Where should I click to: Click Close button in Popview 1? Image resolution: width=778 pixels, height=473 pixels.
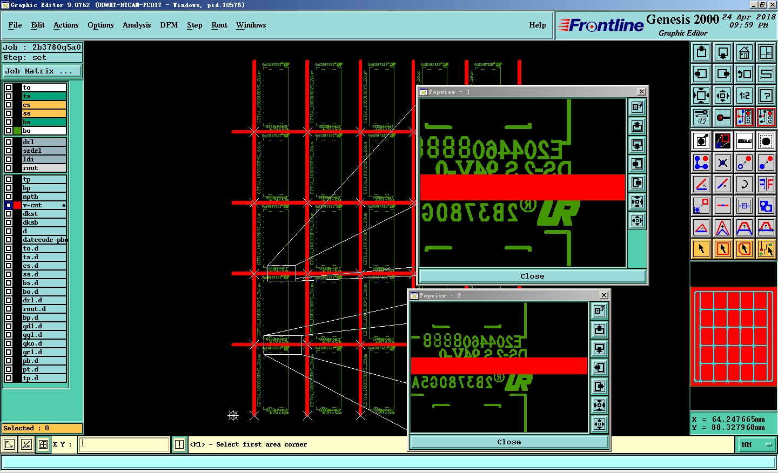click(532, 276)
